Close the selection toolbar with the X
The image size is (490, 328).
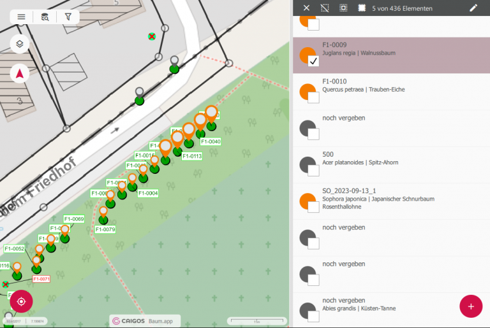pyautogui.click(x=306, y=8)
